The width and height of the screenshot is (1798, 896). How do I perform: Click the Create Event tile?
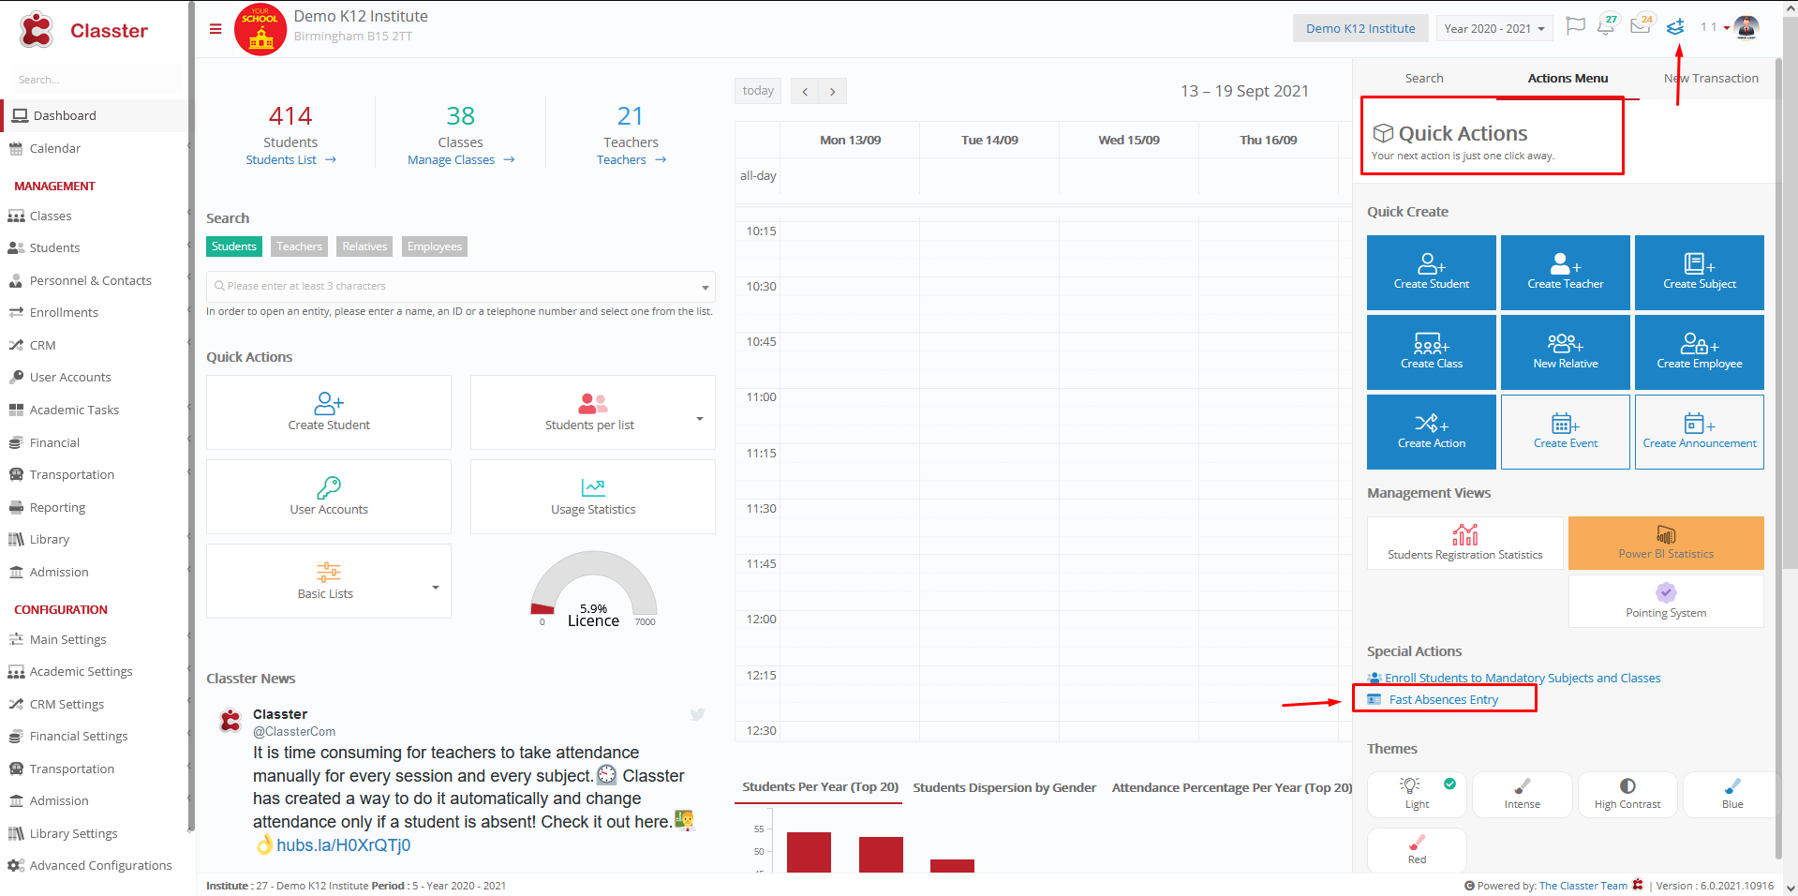(x=1565, y=431)
